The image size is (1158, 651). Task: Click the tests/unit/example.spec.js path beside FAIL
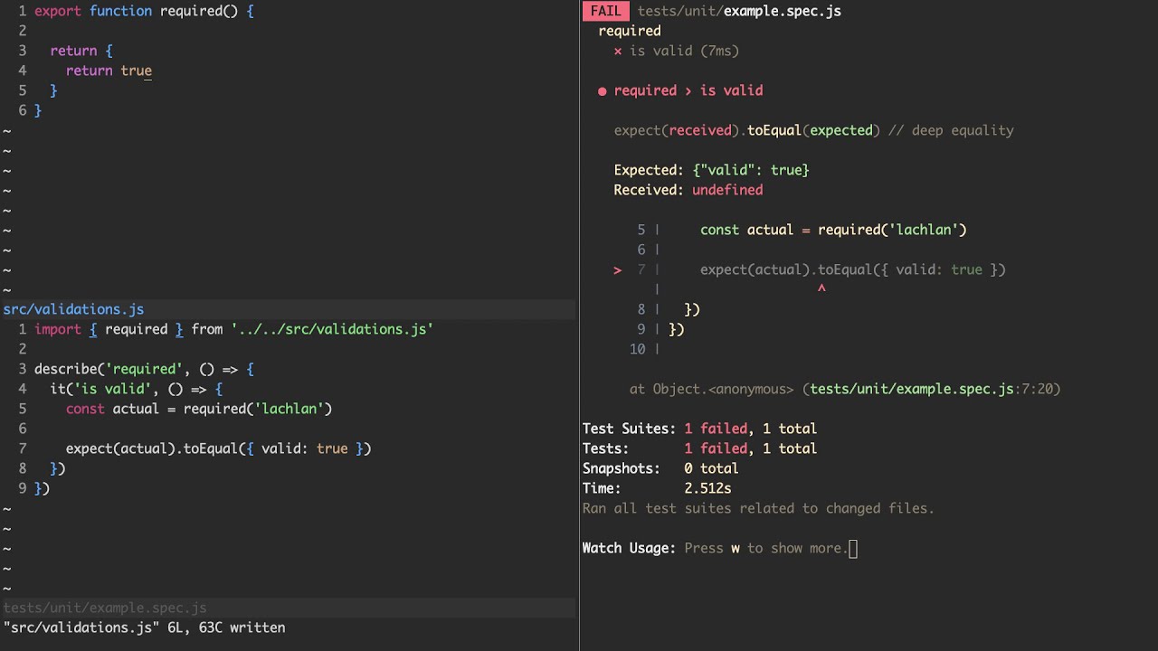click(739, 11)
